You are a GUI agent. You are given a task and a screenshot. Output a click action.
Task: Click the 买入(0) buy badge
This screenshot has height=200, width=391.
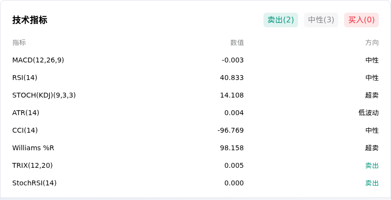361,20
